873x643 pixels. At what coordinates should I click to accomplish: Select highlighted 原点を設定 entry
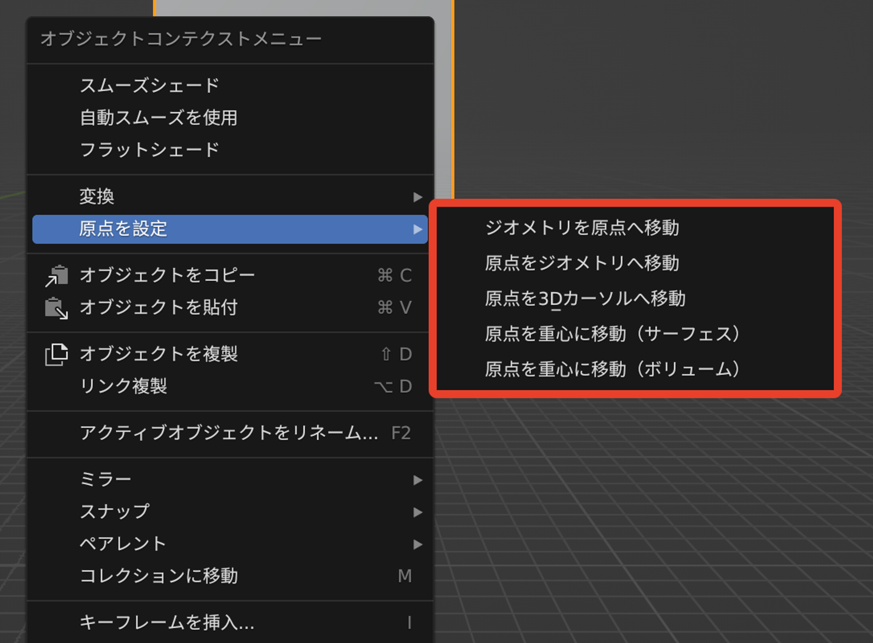tap(230, 229)
